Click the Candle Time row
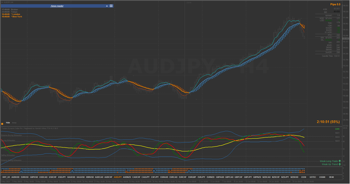Image resolution: width=350 pixels, height=184 pixels. pyautogui.click(x=331, y=56)
